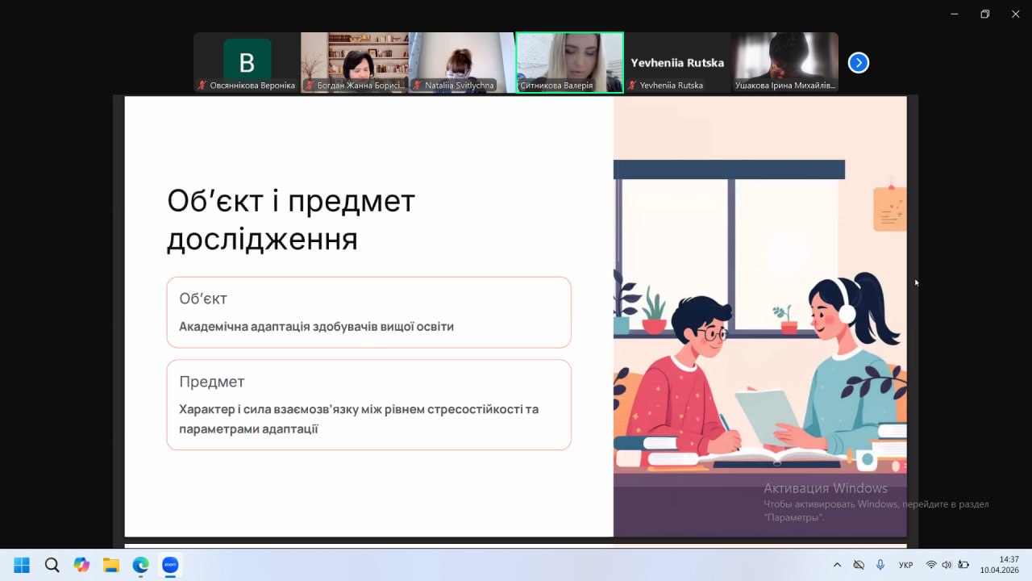This screenshot has width=1032, height=581.
Task: Click the speaker volume tray icon
Action: (x=947, y=565)
